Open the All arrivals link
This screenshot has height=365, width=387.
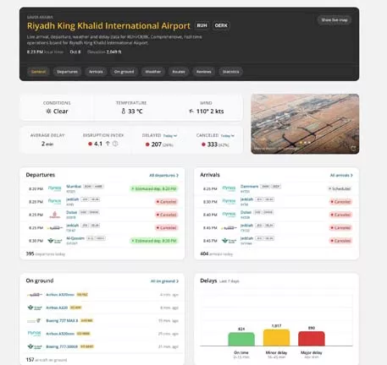point(341,176)
